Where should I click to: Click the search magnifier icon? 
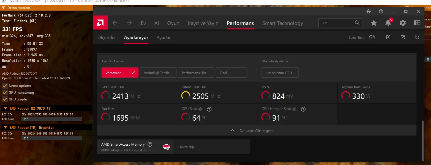point(357,23)
